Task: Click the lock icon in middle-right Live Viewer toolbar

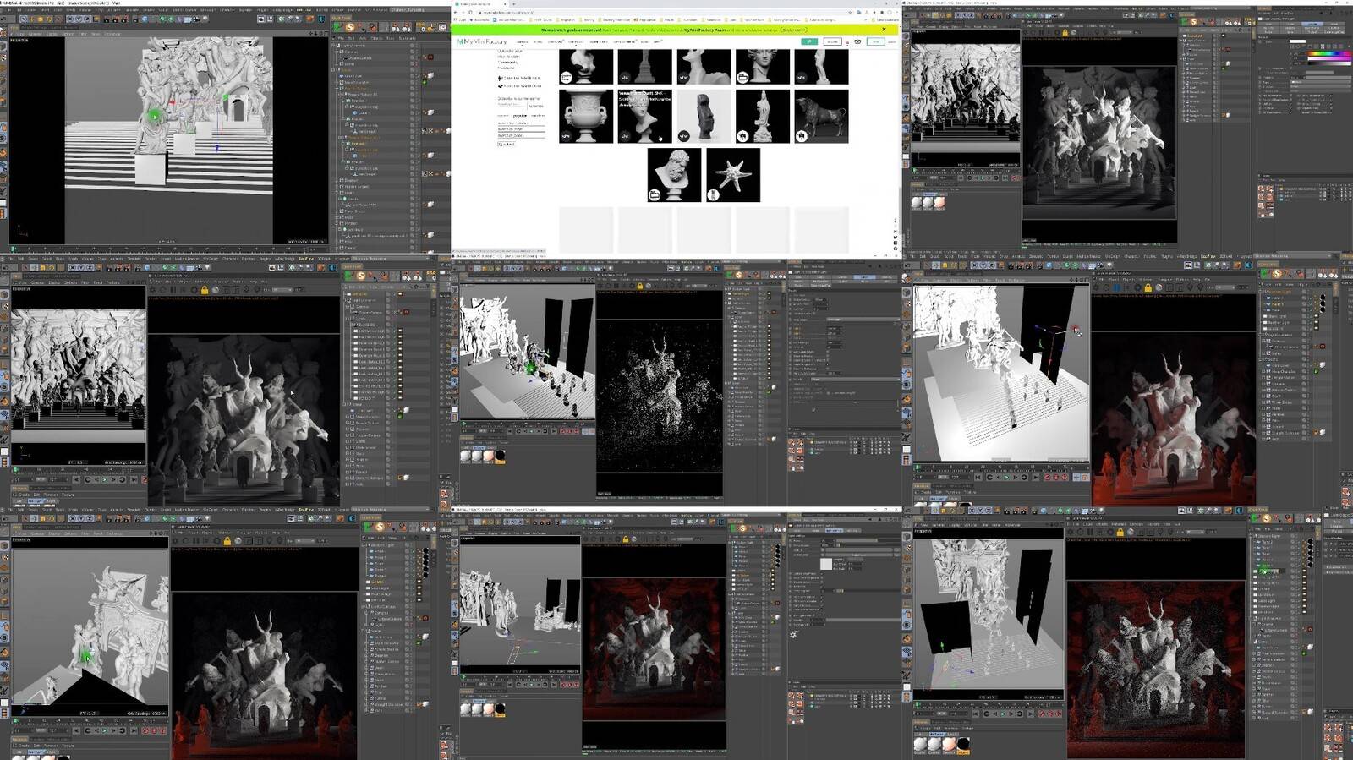Action: [1148, 288]
